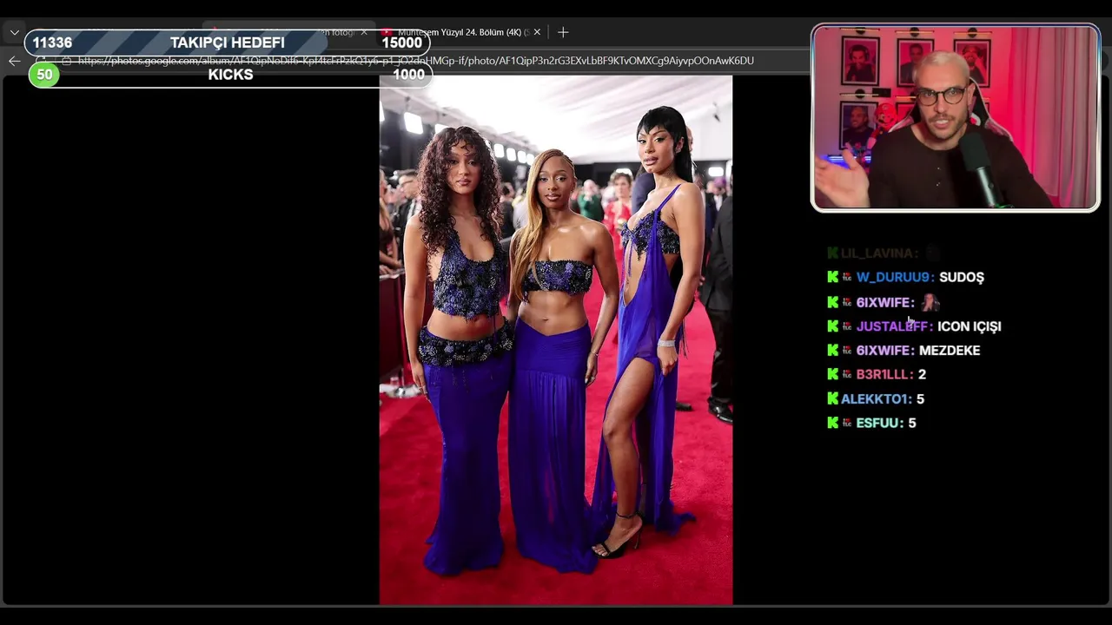Click the TAKIPÇI HEDEFI follower goal bar

coord(228,43)
